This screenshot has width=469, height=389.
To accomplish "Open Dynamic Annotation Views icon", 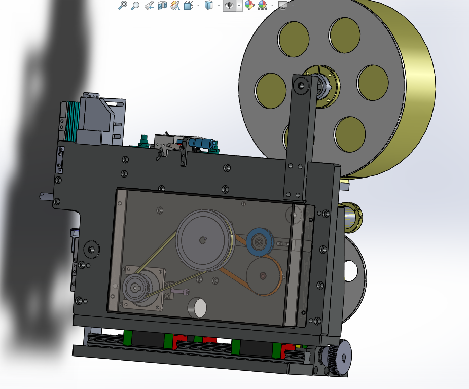I will 175,5.
